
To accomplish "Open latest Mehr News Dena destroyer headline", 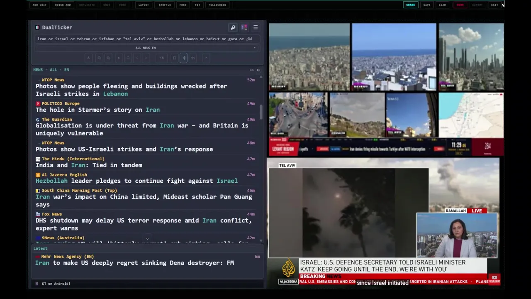I will point(134,263).
